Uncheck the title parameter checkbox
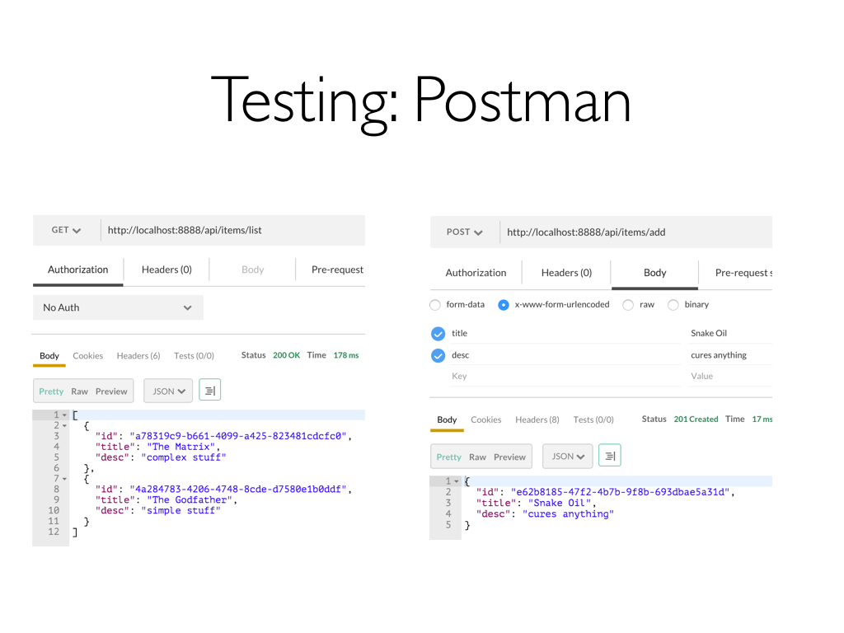Image resolution: width=844 pixels, height=633 pixels. coord(438,334)
